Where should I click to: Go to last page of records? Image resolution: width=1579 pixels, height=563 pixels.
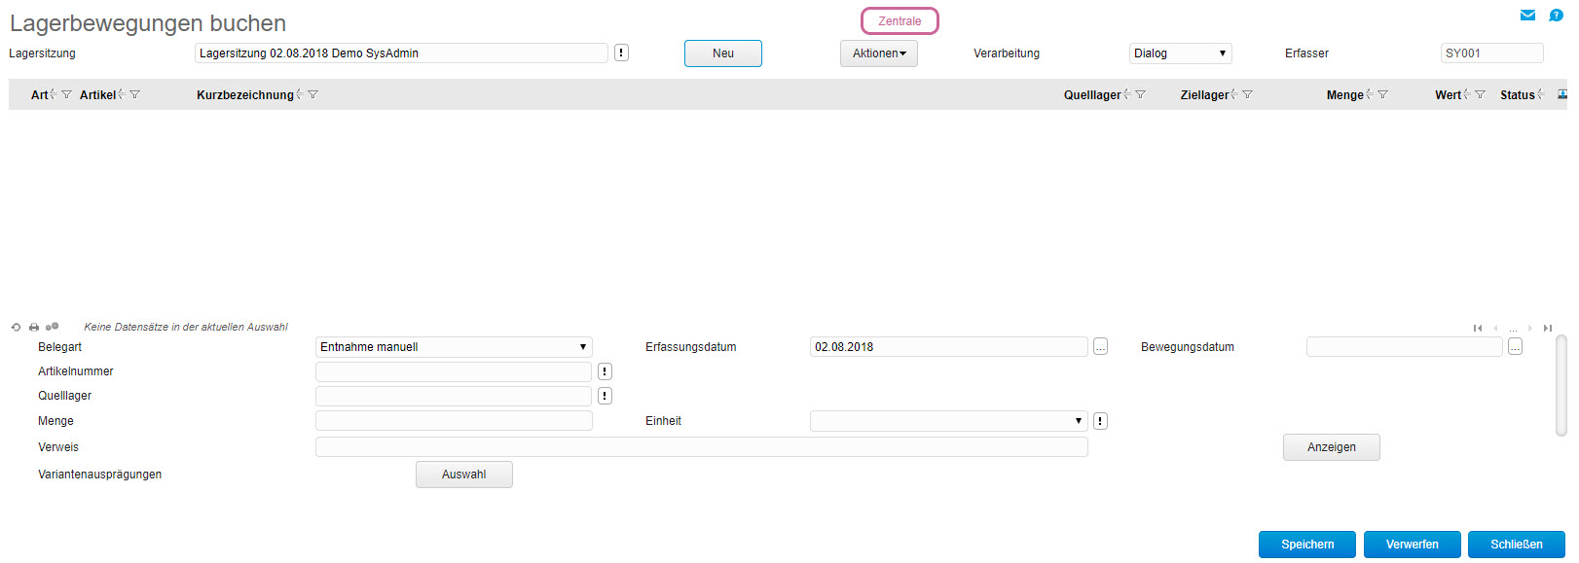click(x=1548, y=329)
